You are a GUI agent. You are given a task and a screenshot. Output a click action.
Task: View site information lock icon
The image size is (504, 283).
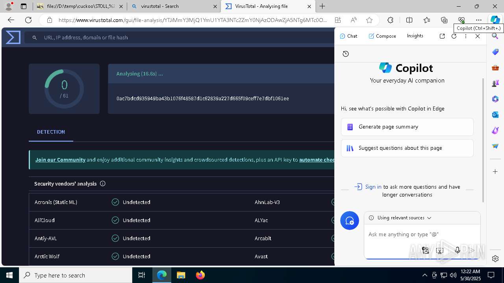pos(49,20)
